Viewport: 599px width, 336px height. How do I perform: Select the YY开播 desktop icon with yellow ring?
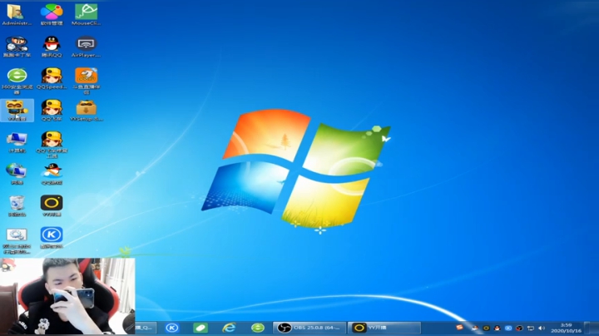pos(52,206)
